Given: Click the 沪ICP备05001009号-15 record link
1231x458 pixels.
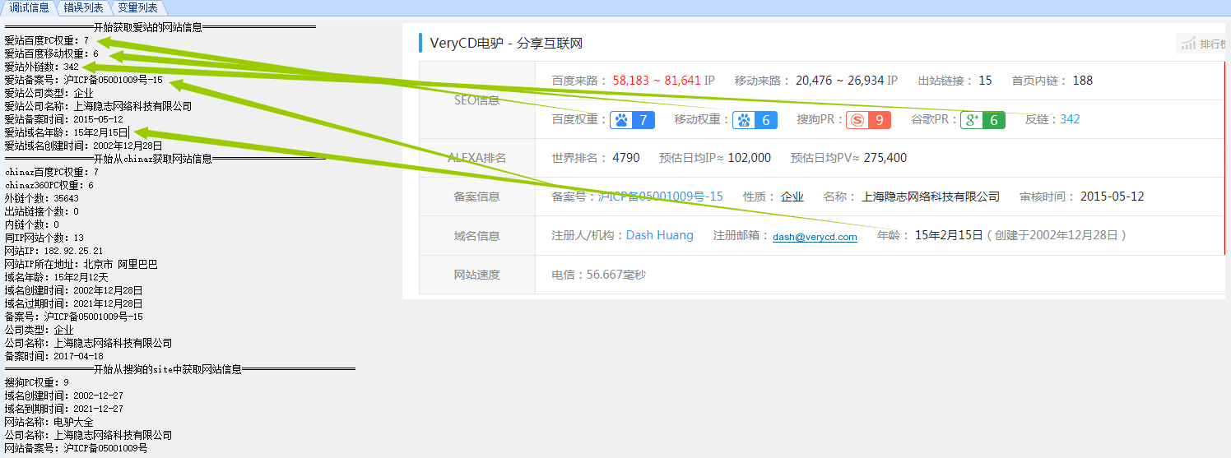Looking at the screenshot, I should 660,197.
